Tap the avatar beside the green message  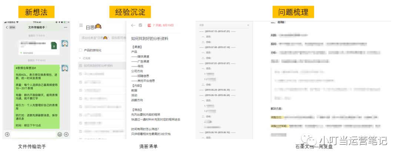[65, 68]
